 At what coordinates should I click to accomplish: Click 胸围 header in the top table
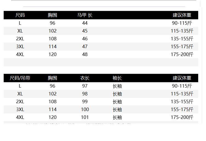pos(52,15)
